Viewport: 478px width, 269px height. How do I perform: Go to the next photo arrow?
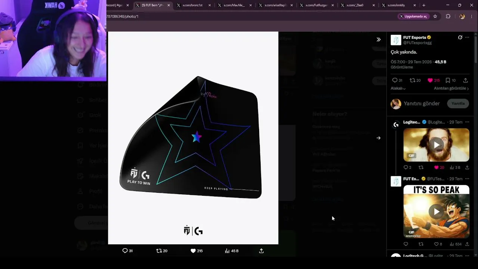(x=378, y=138)
